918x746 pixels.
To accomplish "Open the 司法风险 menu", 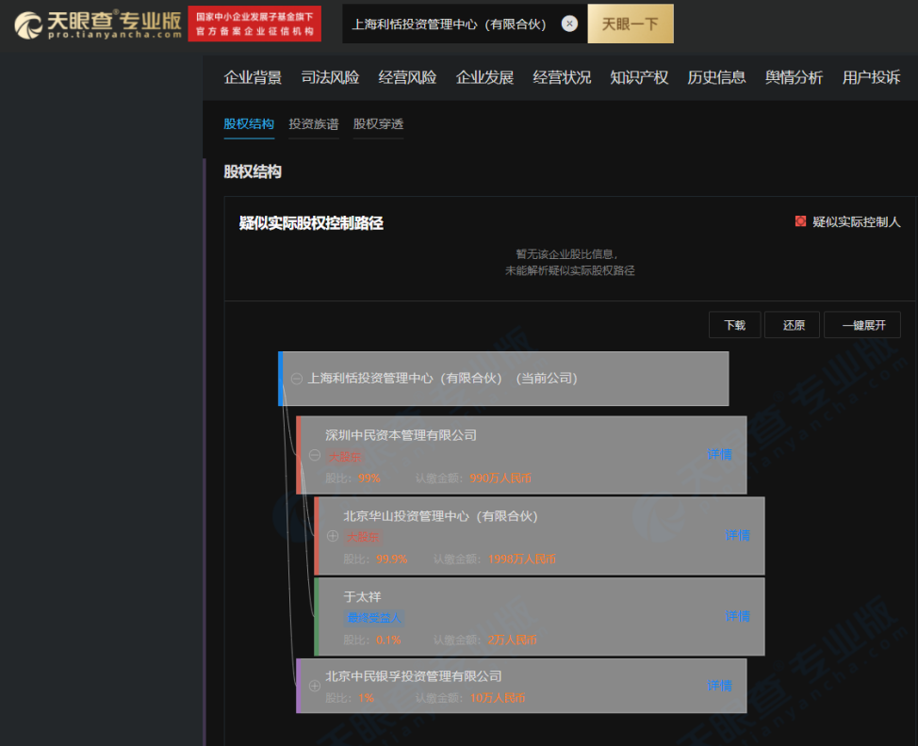I will [330, 77].
